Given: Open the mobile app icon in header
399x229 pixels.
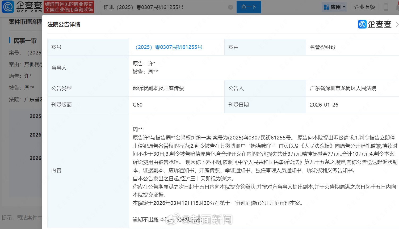Looking at the screenshot, I should pyautogui.click(x=386, y=7).
